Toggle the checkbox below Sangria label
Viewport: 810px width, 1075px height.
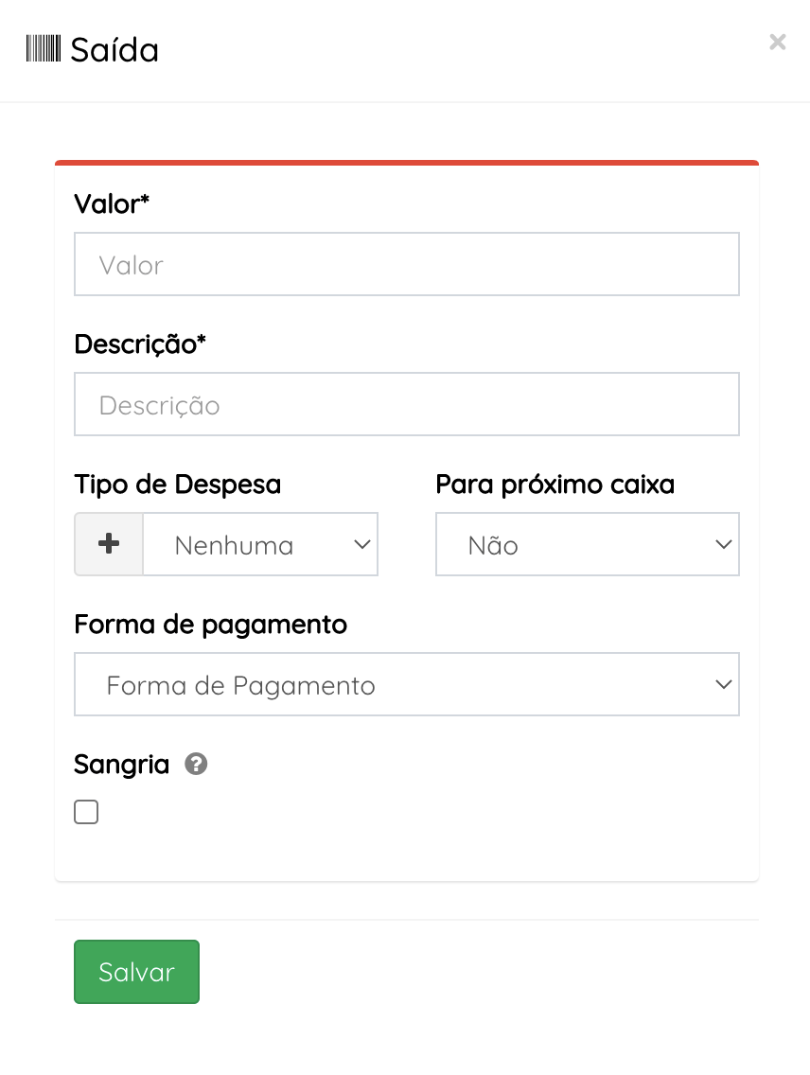pyautogui.click(x=86, y=811)
